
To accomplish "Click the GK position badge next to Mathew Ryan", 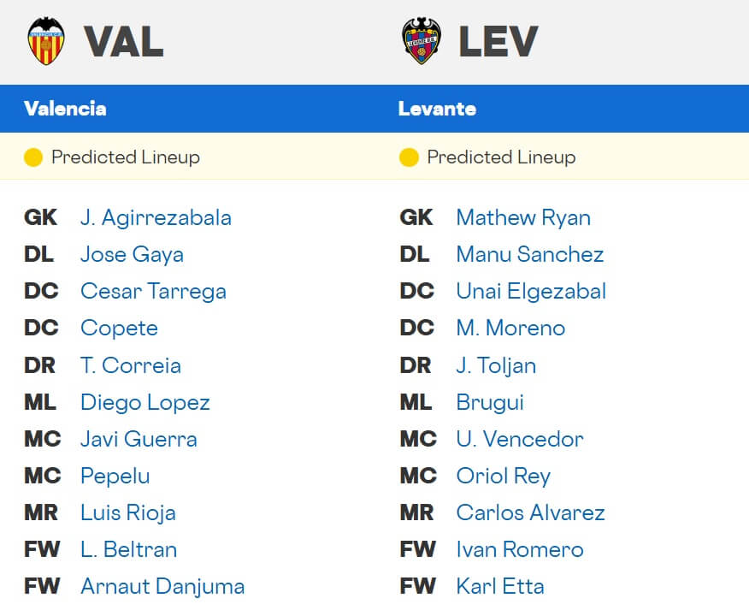I will tap(416, 217).
